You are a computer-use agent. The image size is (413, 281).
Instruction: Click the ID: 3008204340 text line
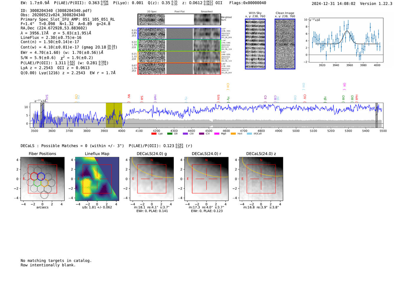coord(56,11)
